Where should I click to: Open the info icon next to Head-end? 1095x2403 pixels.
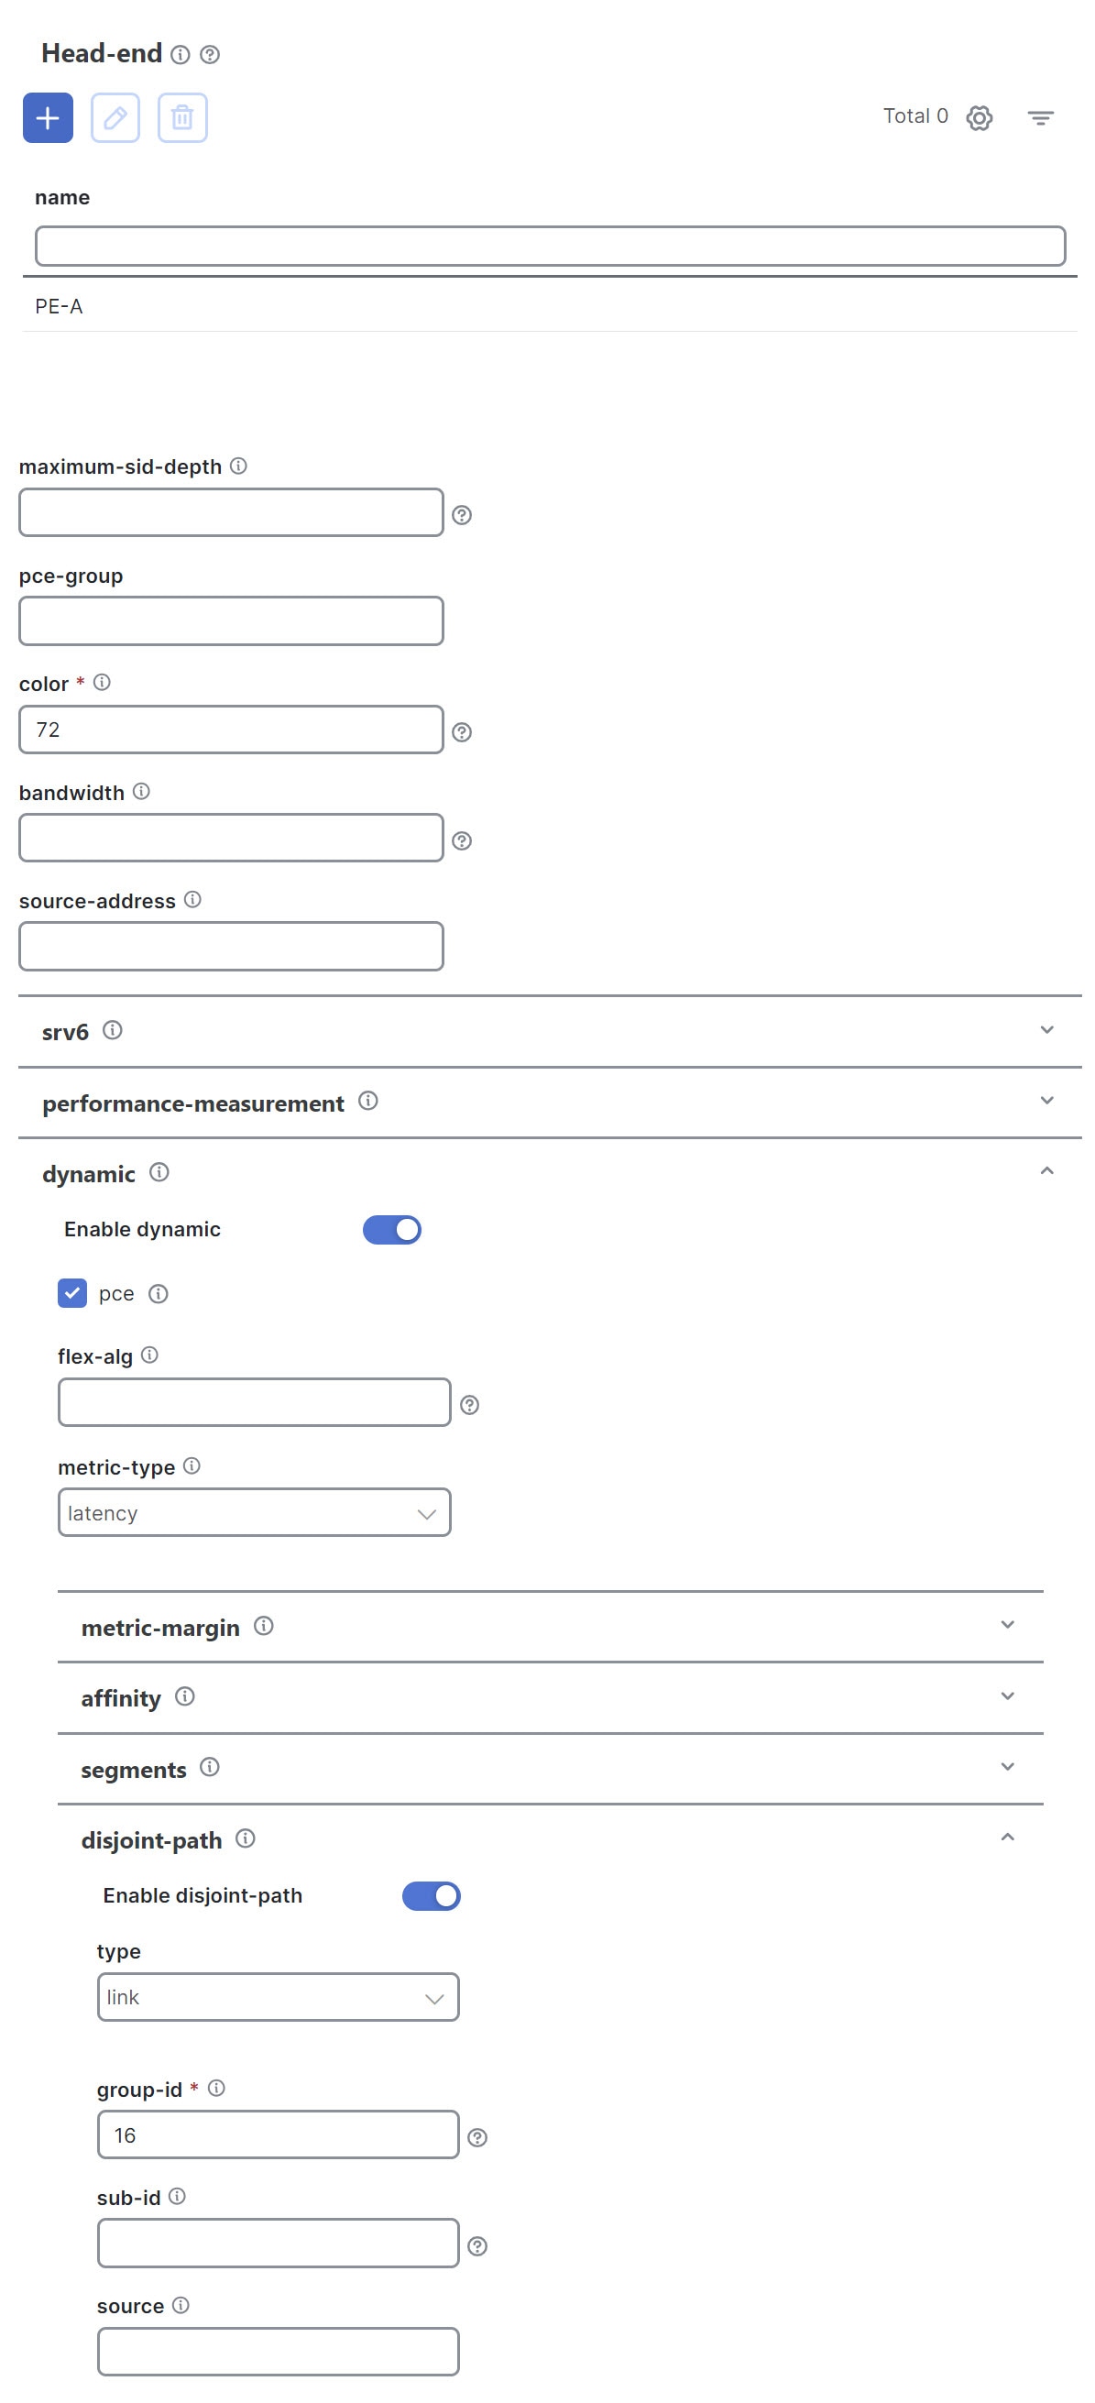pyautogui.click(x=181, y=55)
